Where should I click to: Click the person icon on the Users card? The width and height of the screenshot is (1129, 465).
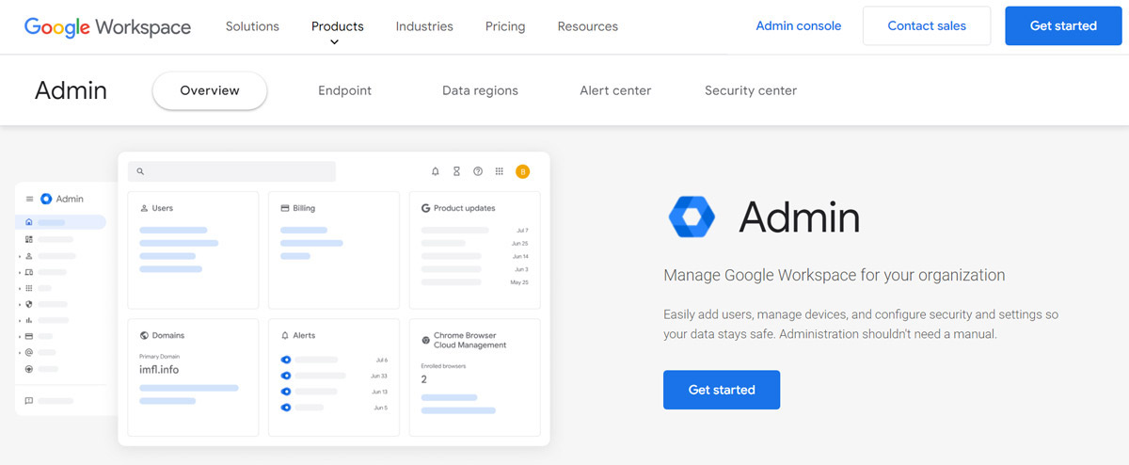tap(144, 208)
